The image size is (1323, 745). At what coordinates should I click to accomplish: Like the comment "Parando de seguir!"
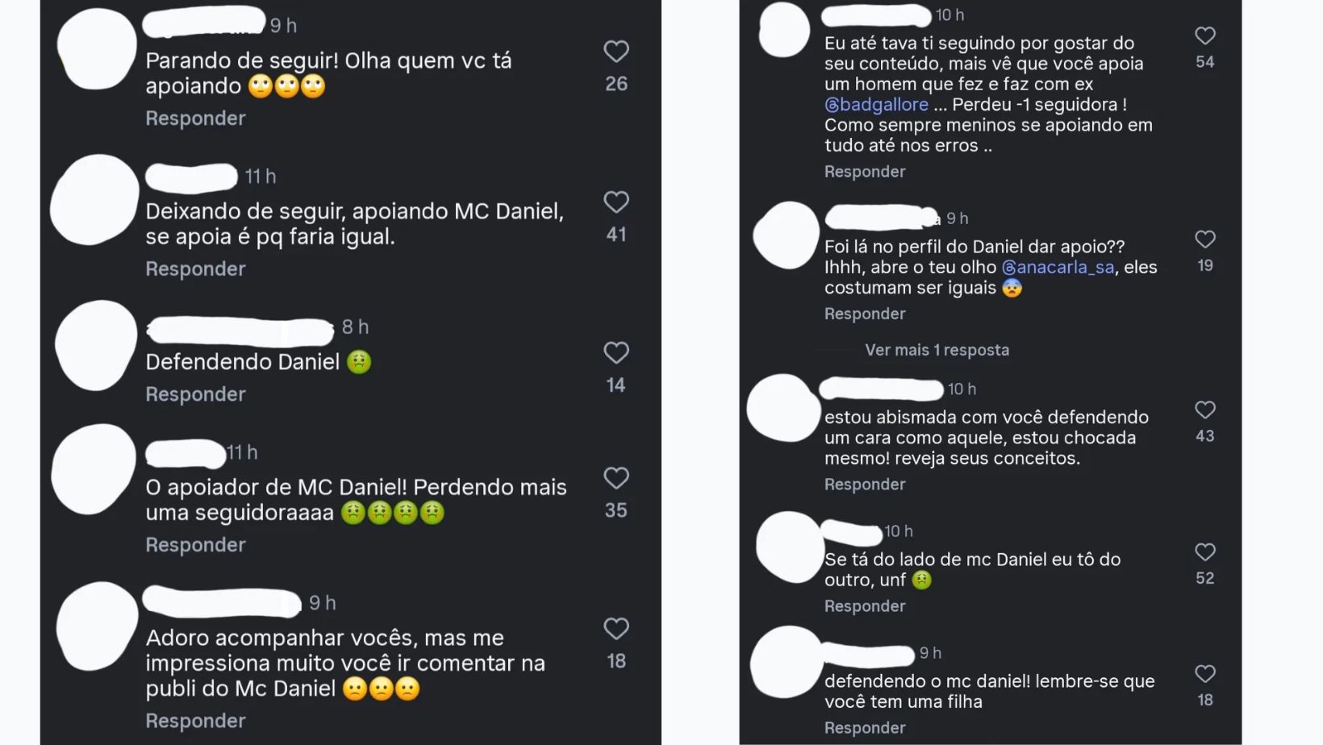coord(616,51)
